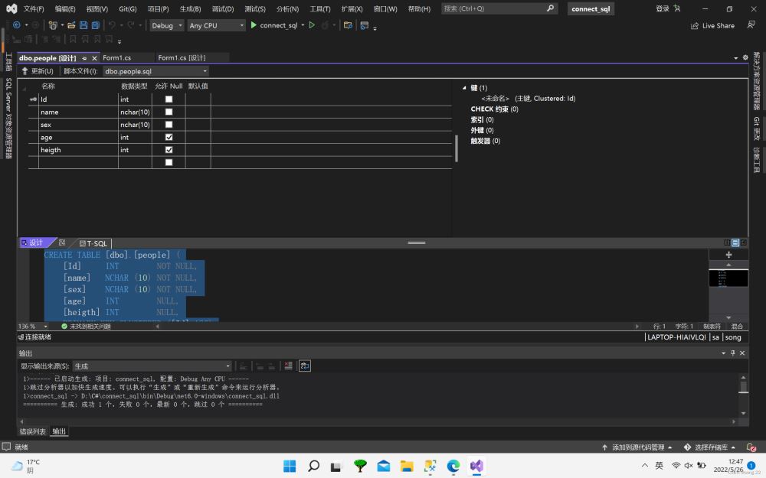The height and width of the screenshot is (478, 766).
Task: Open the Debug configuration dropdown
Action: pyautogui.click(x=166, y=25)
